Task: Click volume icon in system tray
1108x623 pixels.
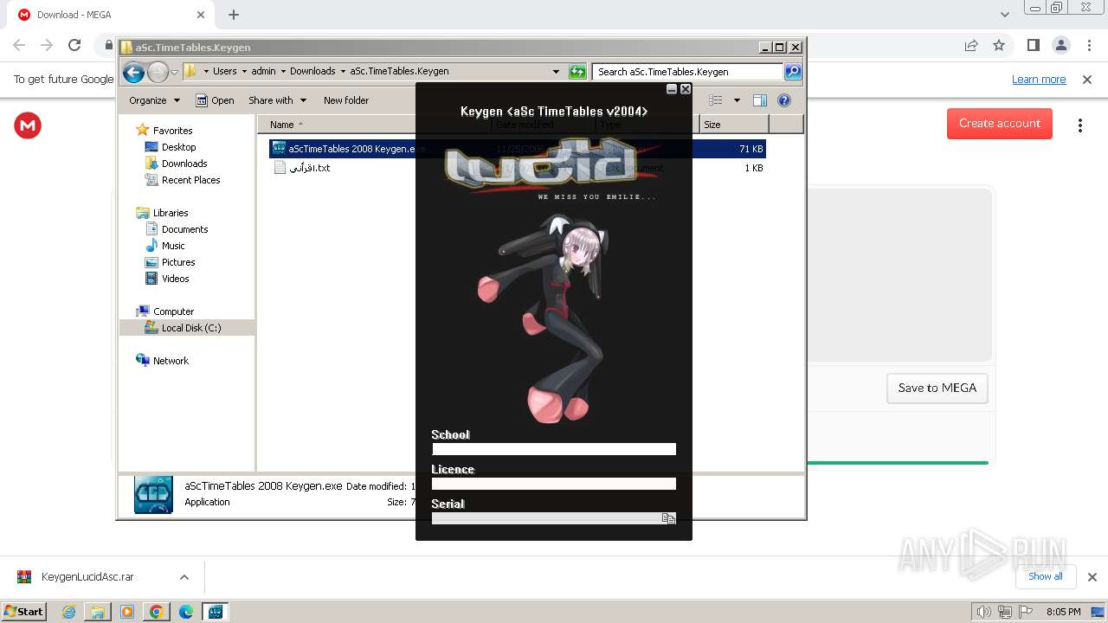Action: [x=984, y=612]
